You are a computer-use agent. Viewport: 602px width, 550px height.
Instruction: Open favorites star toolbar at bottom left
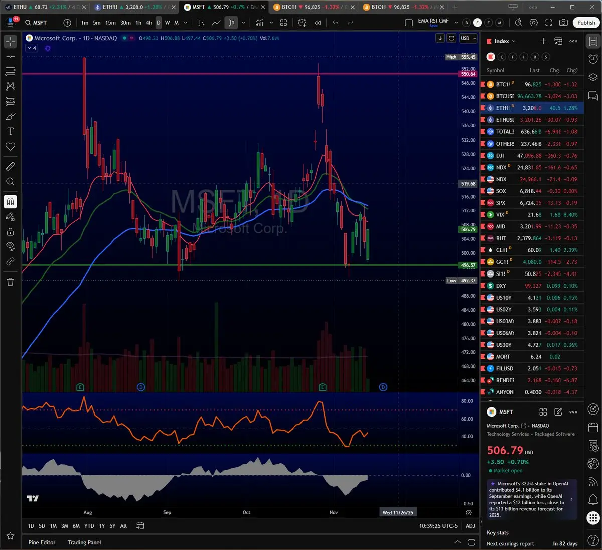tap(10, 536)
